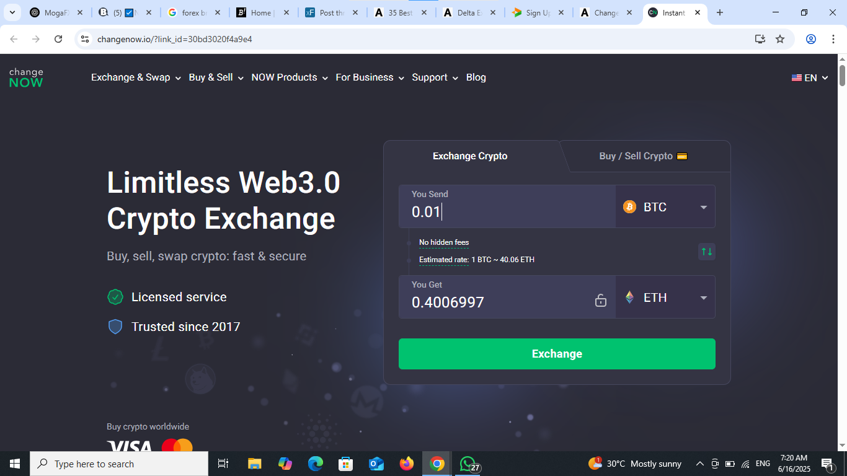Open Task View on the taskbar
Screen dimensions: 847x476
(223, 464)
